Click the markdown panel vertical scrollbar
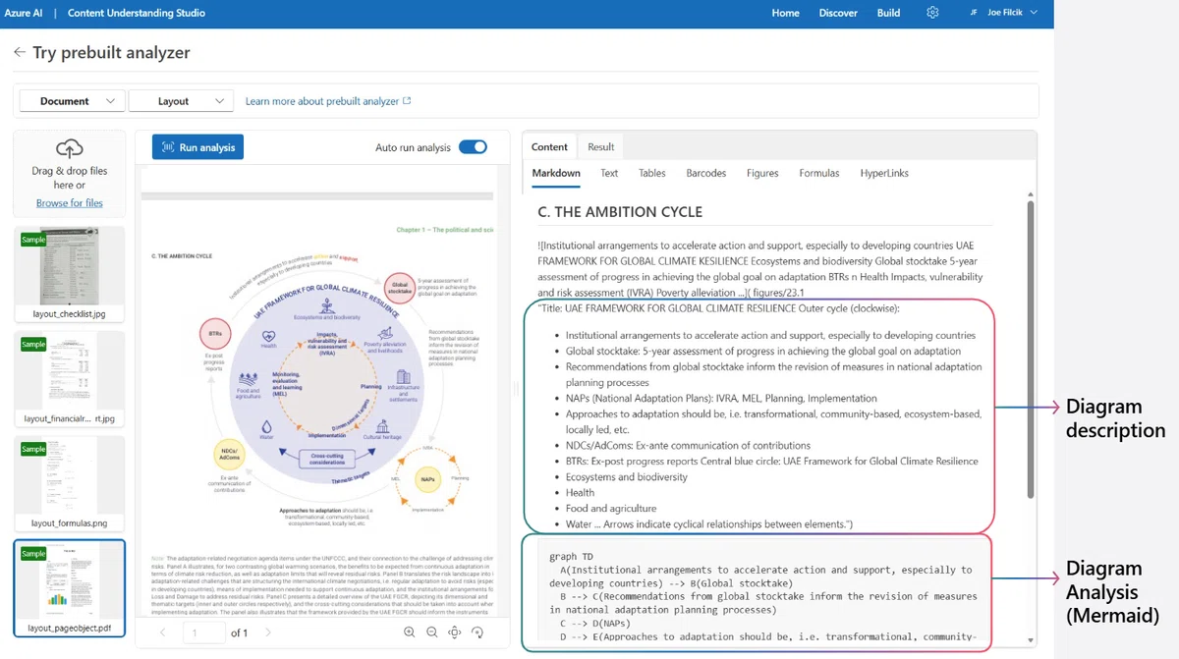Viewport: 1179px width, 659px height. tap(1030, 349)
